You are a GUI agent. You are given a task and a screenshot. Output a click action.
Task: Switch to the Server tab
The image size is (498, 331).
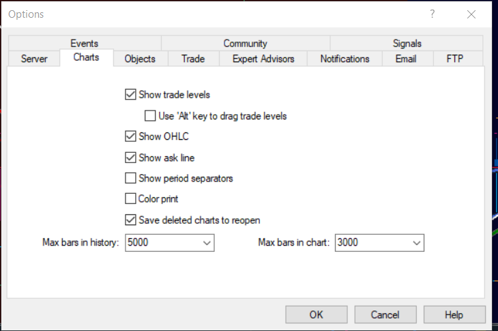tap(34, 59)
